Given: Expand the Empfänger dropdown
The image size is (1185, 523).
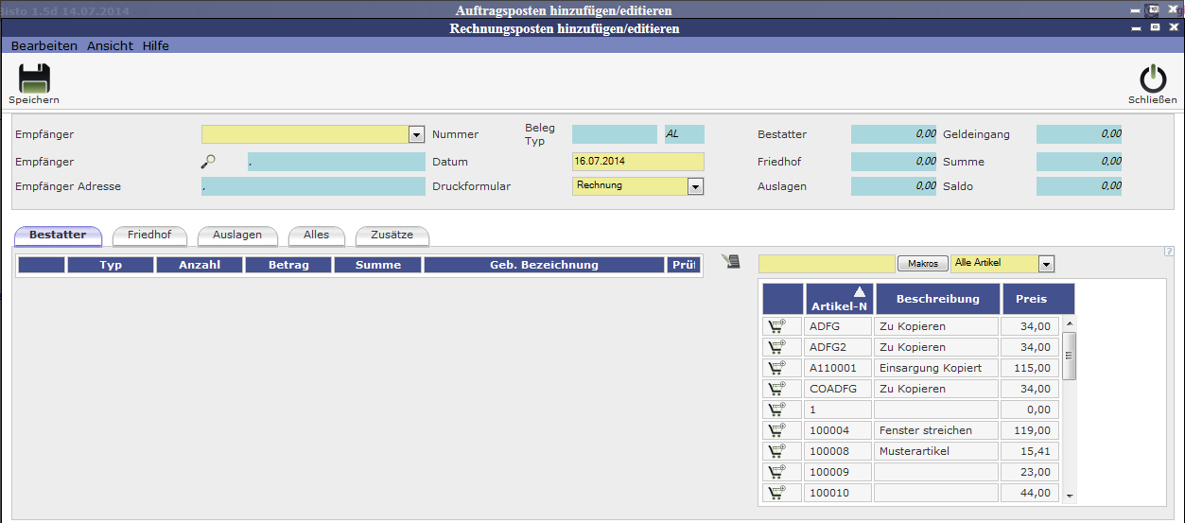Looking at the screenshot, I should click(x=416, y=135).
